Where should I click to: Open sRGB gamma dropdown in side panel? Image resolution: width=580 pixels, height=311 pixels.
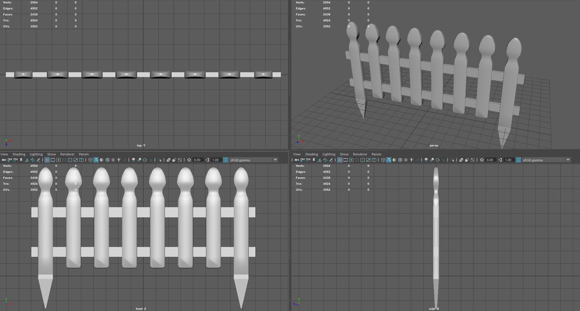pos(546,160)
